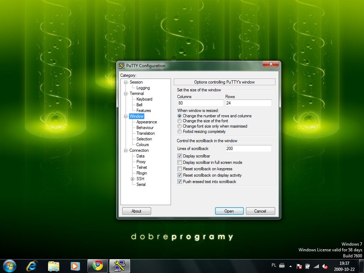364x273 pixels.
Task: Enable Reset scrollback on keypress
Action: (x=180, y=169)
